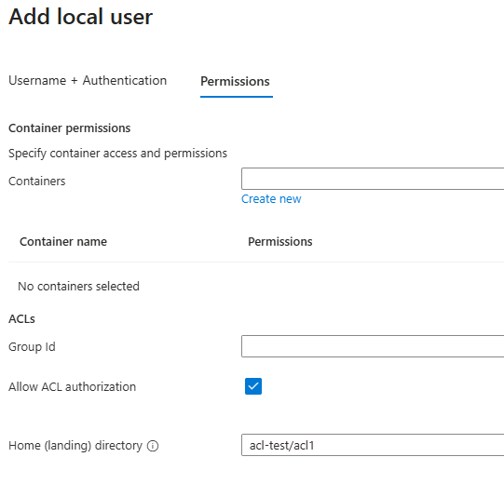This screenshot has height=484, width=504.
Task: Uncheck Allow ACL authorization checkbox
Action: click(x=253, y=386)
